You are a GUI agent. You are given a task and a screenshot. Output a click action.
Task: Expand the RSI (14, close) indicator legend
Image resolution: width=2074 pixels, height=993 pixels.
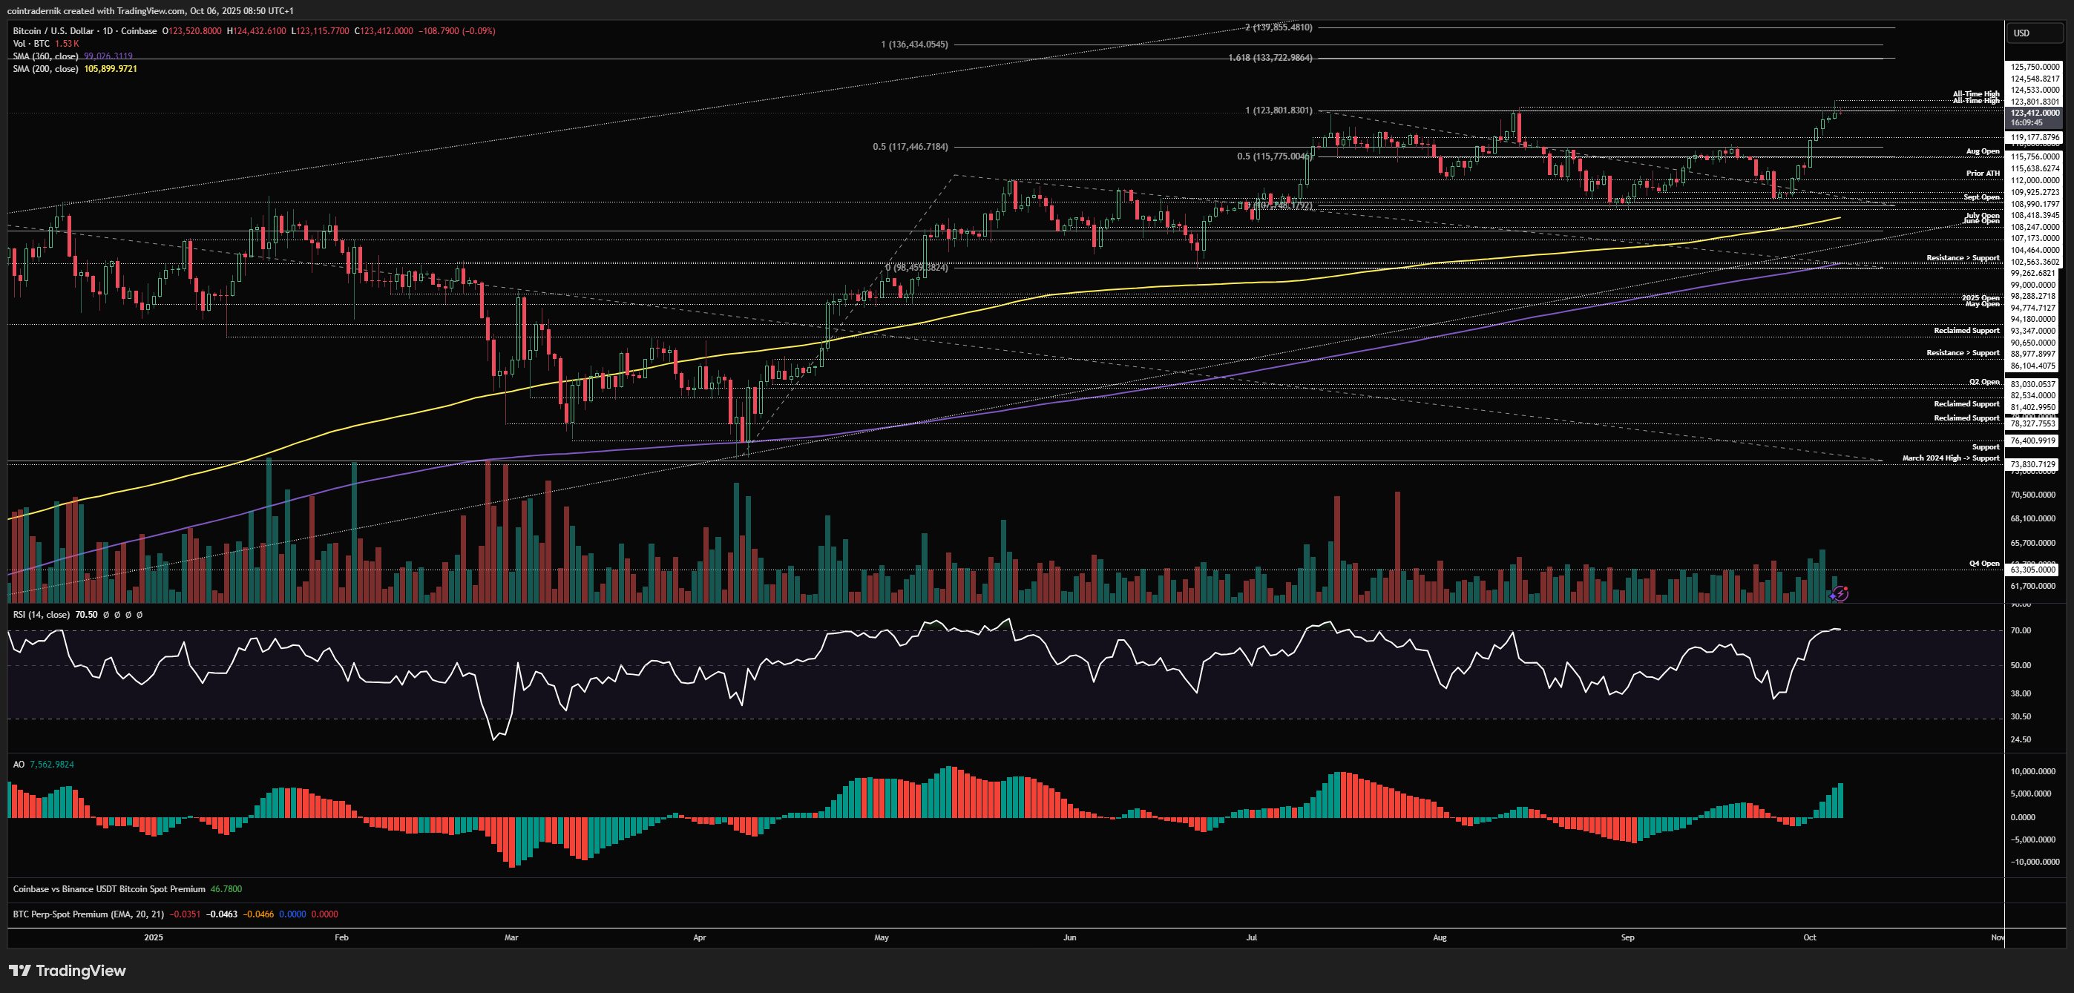coord(41,615)
